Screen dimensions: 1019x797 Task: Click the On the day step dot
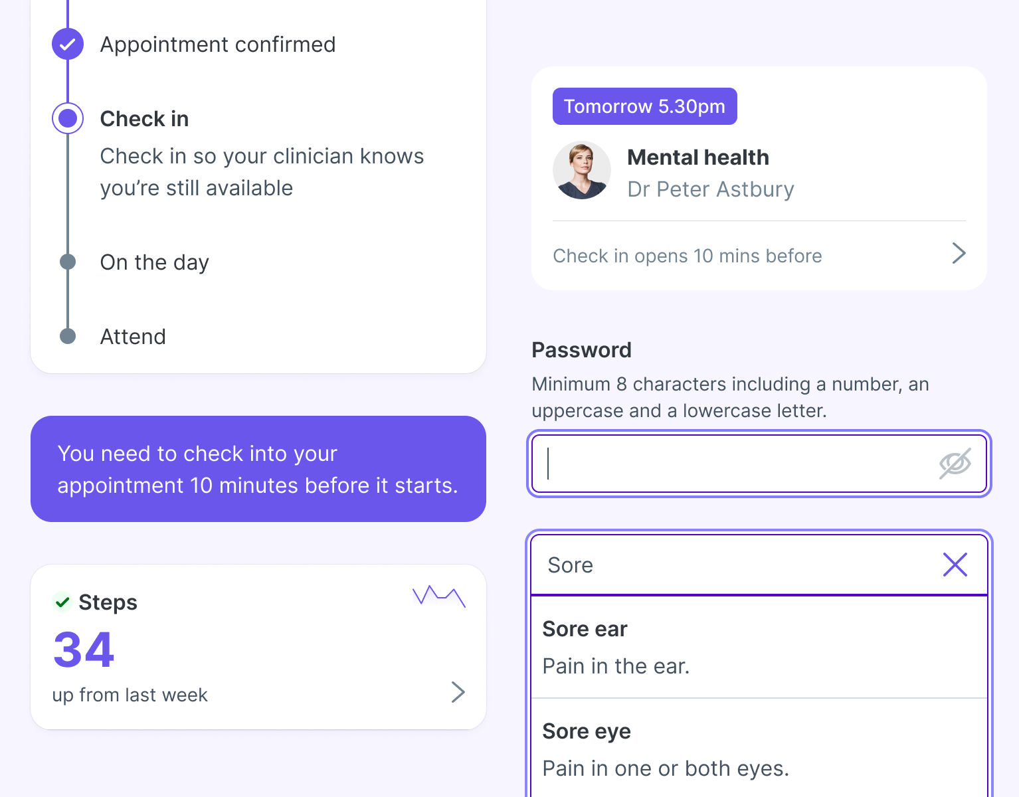coord(68,262)
